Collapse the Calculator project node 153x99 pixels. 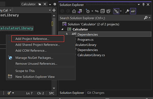(62, 29)
